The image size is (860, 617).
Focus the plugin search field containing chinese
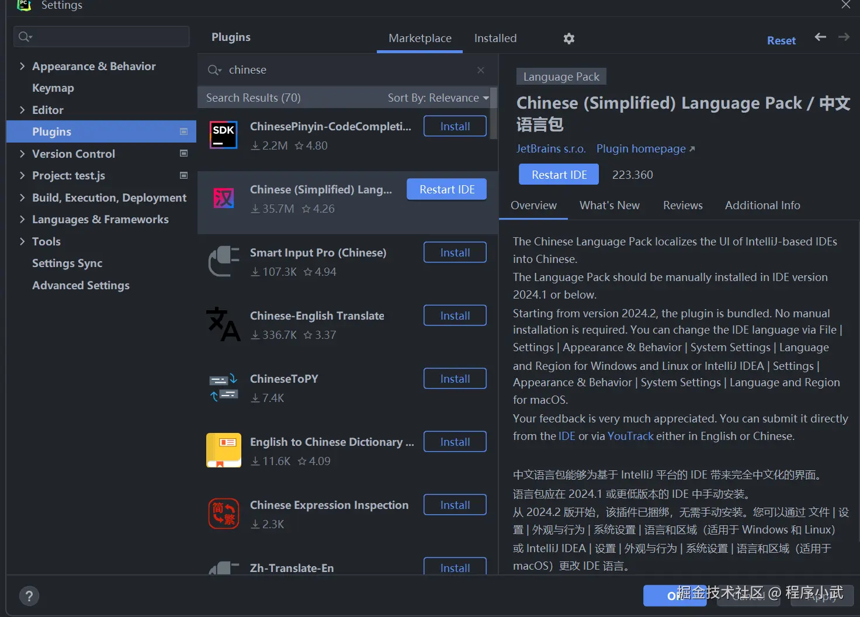click(x=347, y=70)
